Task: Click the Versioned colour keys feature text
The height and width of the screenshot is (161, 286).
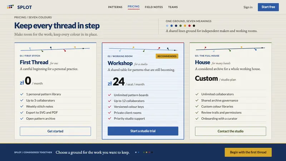Action: tap(129, 107)
